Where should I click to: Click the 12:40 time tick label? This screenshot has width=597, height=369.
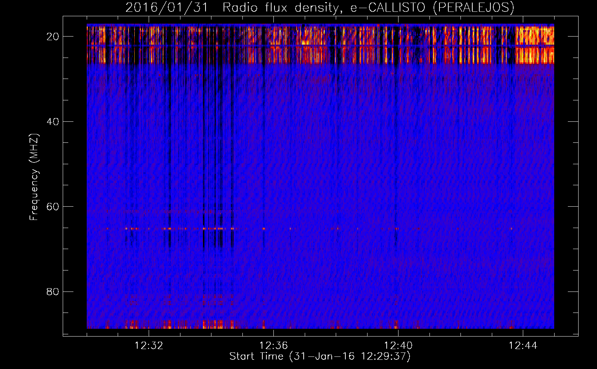pos(398,346)
